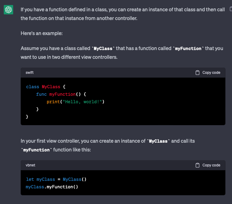Click inline `MyClass` in the "first view controller" sentence

click(158, 141)
